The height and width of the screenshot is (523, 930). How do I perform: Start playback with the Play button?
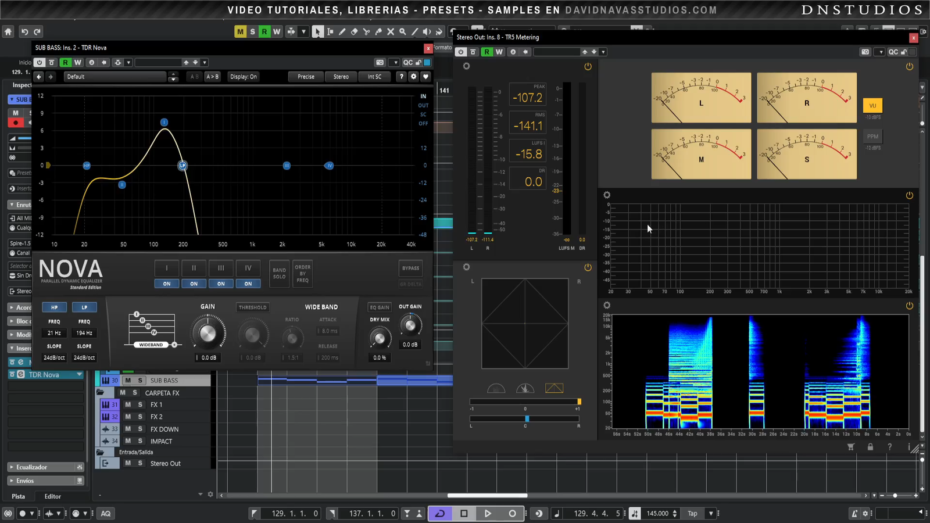click(488, 513)
